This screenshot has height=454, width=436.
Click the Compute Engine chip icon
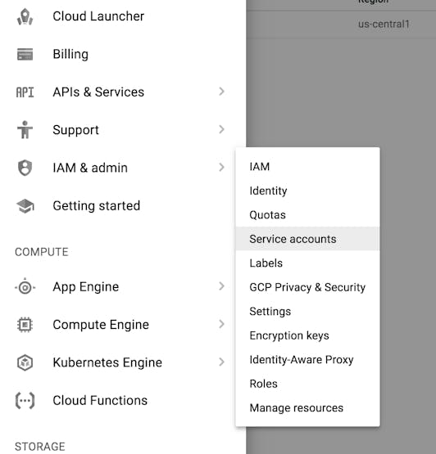point(25,325)
